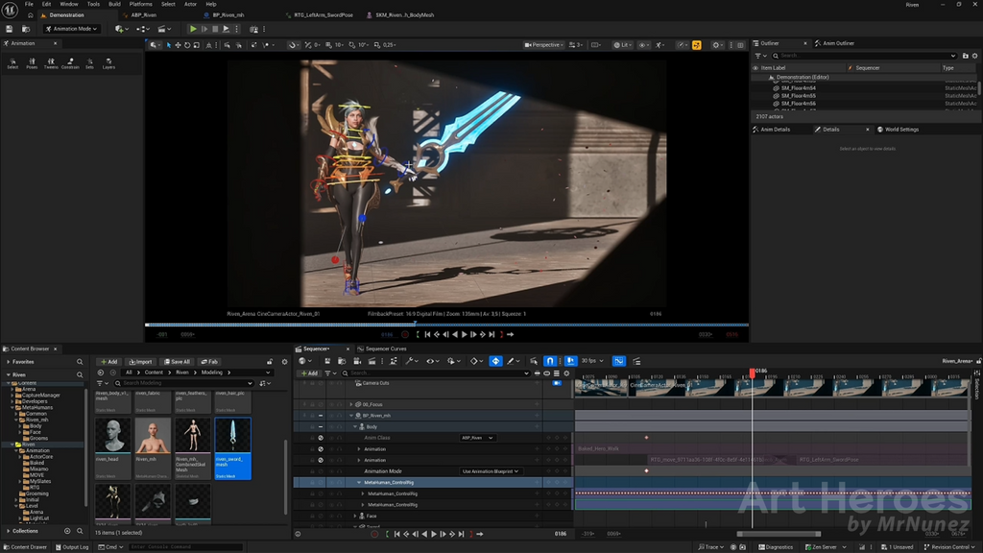
Task: Toggle the blue Sequencer button left of 30 fps
Action: tap(570, 361)
